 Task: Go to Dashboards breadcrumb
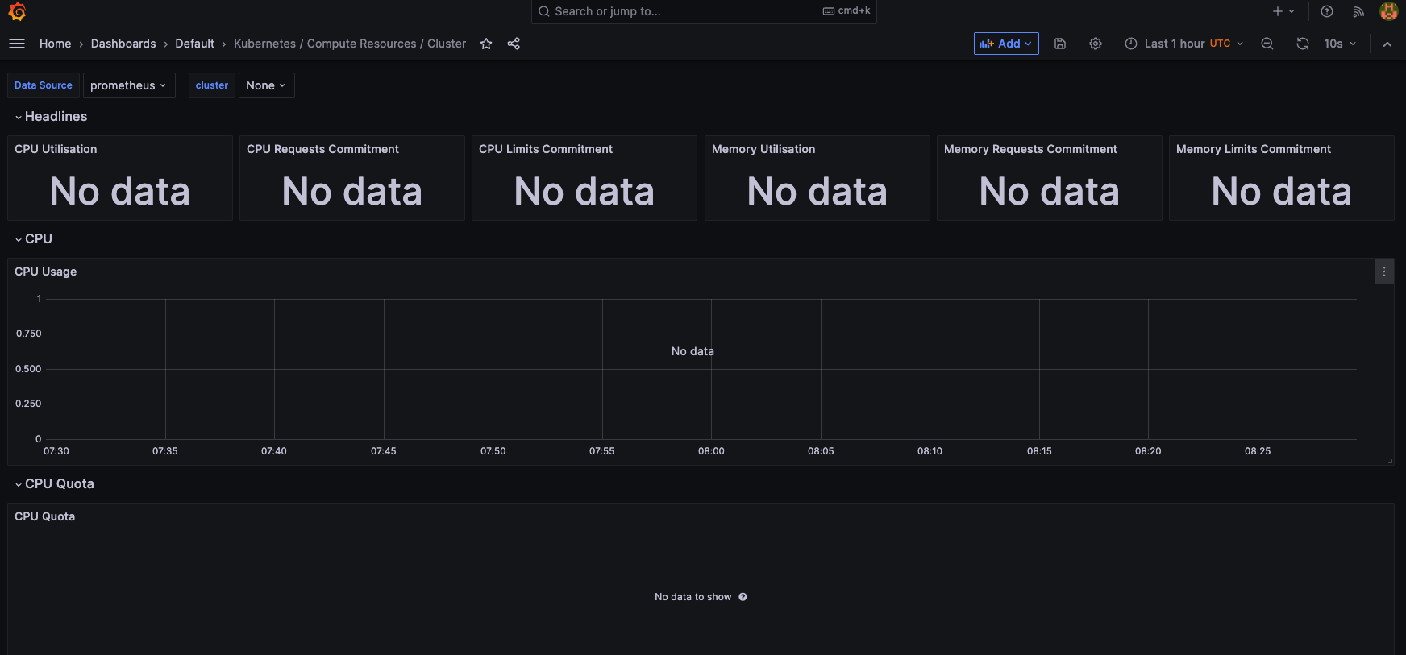point(123,44)
